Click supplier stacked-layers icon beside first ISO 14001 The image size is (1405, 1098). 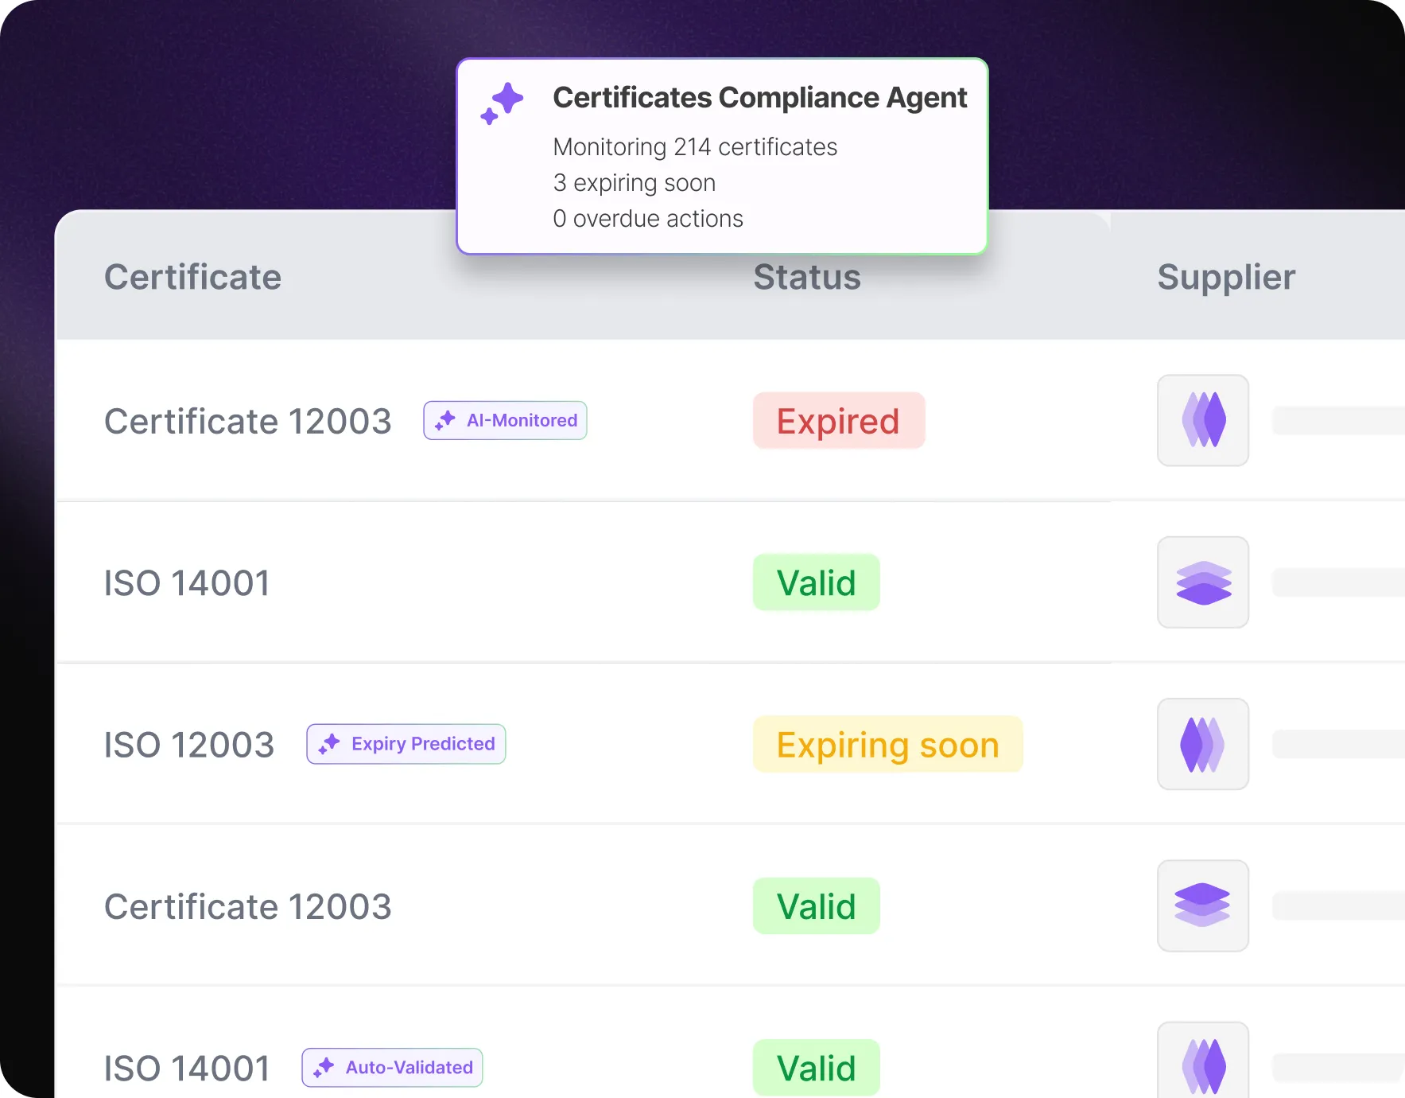[1203, 582]
